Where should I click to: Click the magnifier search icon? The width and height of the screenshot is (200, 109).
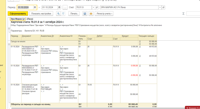(58, 13)
